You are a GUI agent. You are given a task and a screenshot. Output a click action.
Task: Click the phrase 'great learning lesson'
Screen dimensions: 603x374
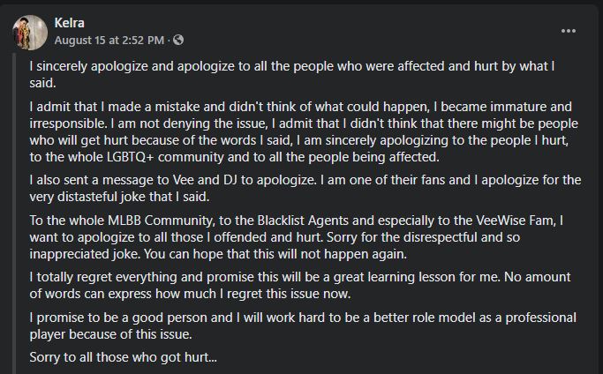pos(394,277)
